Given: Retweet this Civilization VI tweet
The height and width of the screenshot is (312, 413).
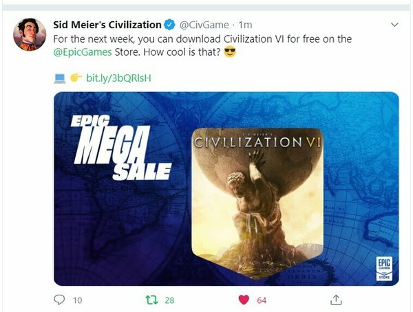Looking at the screenshot, I should click(152, 300).
